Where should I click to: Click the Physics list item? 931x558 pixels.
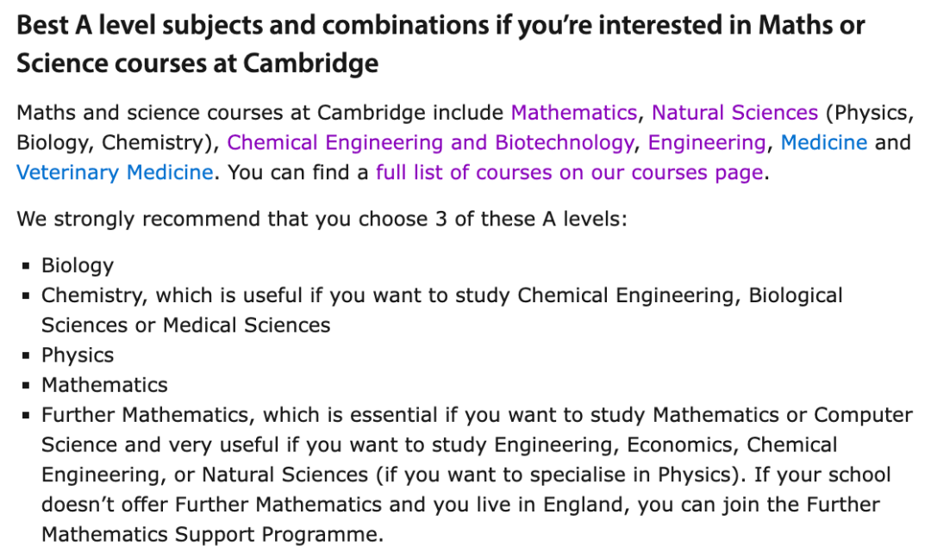(78, 355)
